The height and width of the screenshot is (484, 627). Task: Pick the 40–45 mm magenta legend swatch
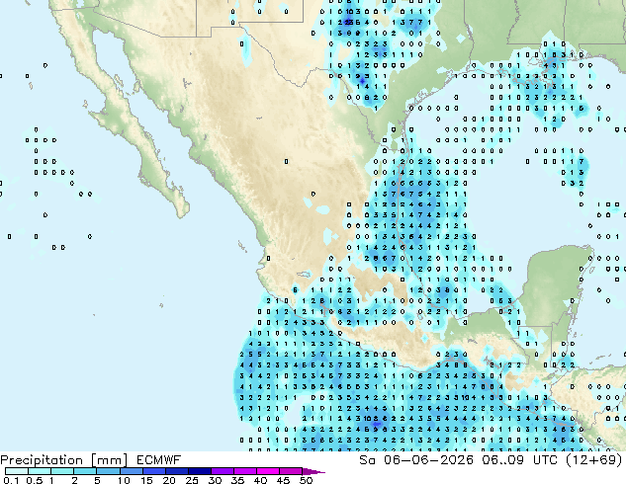[268, 471]
